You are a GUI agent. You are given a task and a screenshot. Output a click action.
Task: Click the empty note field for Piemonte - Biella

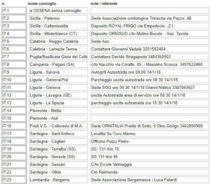click(x=150, y=111)
